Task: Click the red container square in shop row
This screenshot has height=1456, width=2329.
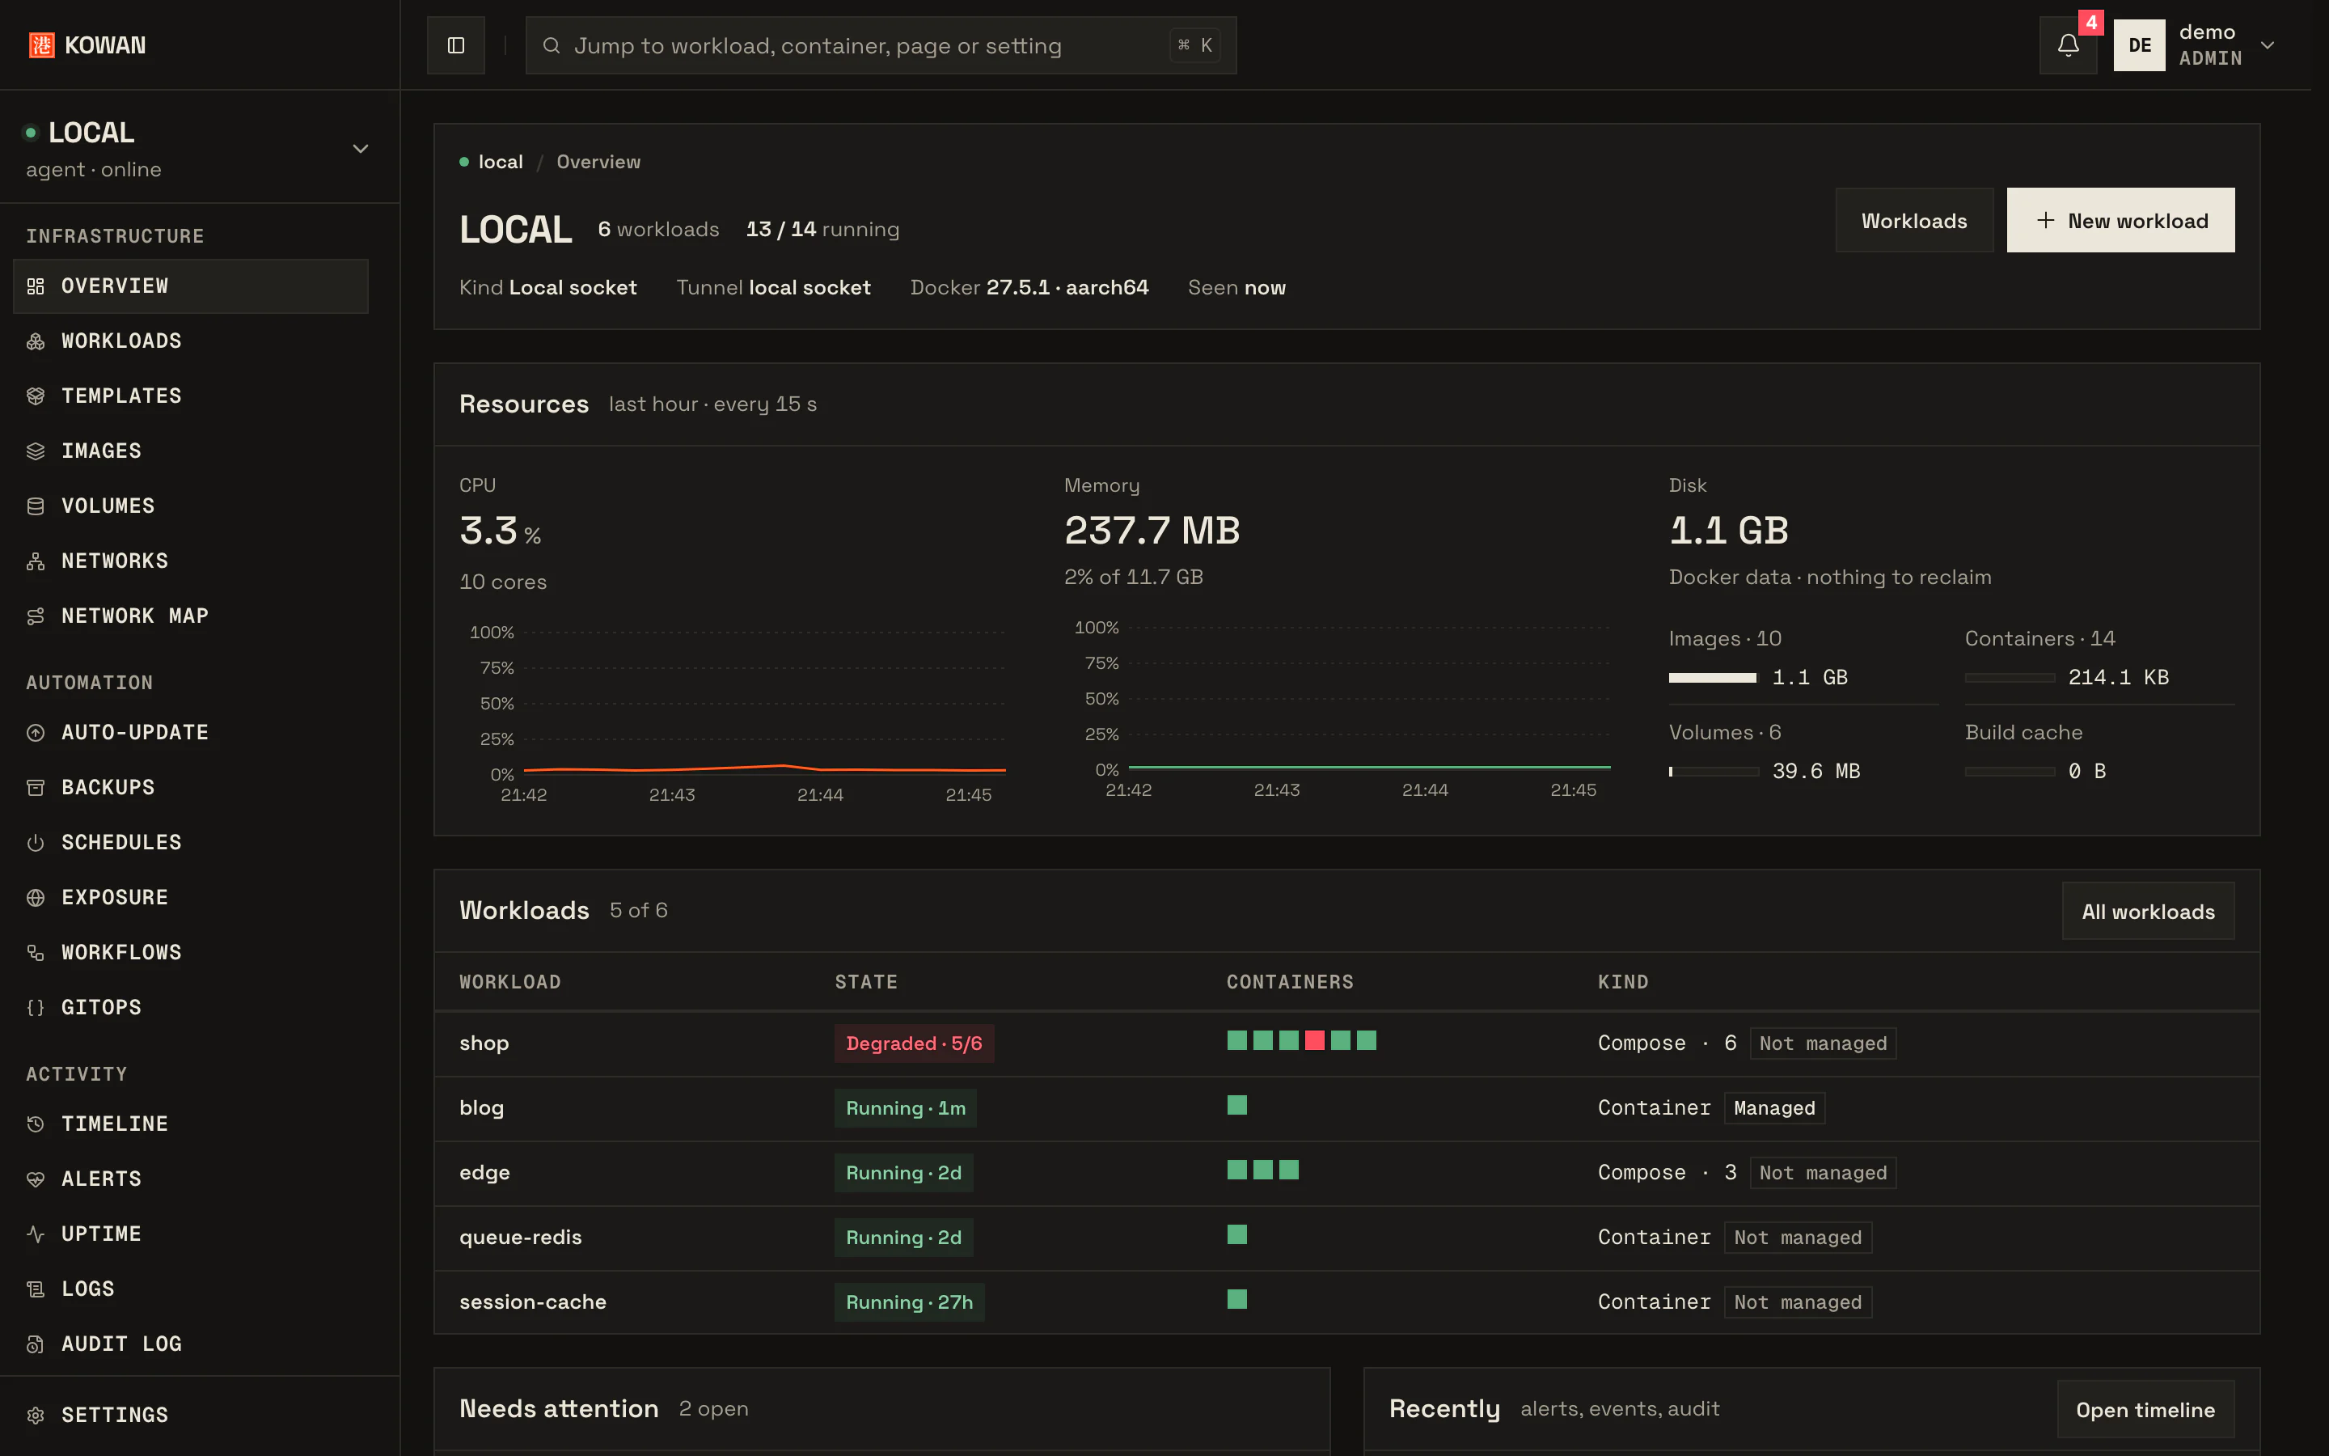Action: pos(1313,1040)
